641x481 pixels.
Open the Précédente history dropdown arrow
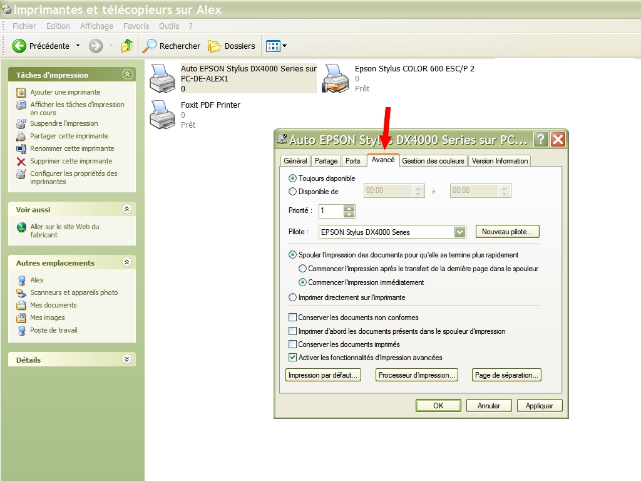tap(78, 46)
